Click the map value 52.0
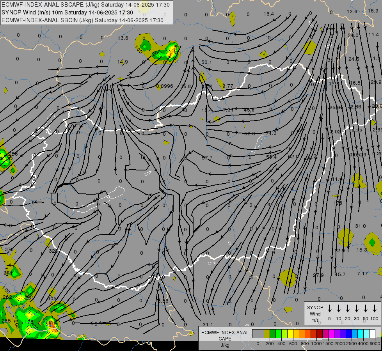The image size is (382, 351). coord(249,133)
